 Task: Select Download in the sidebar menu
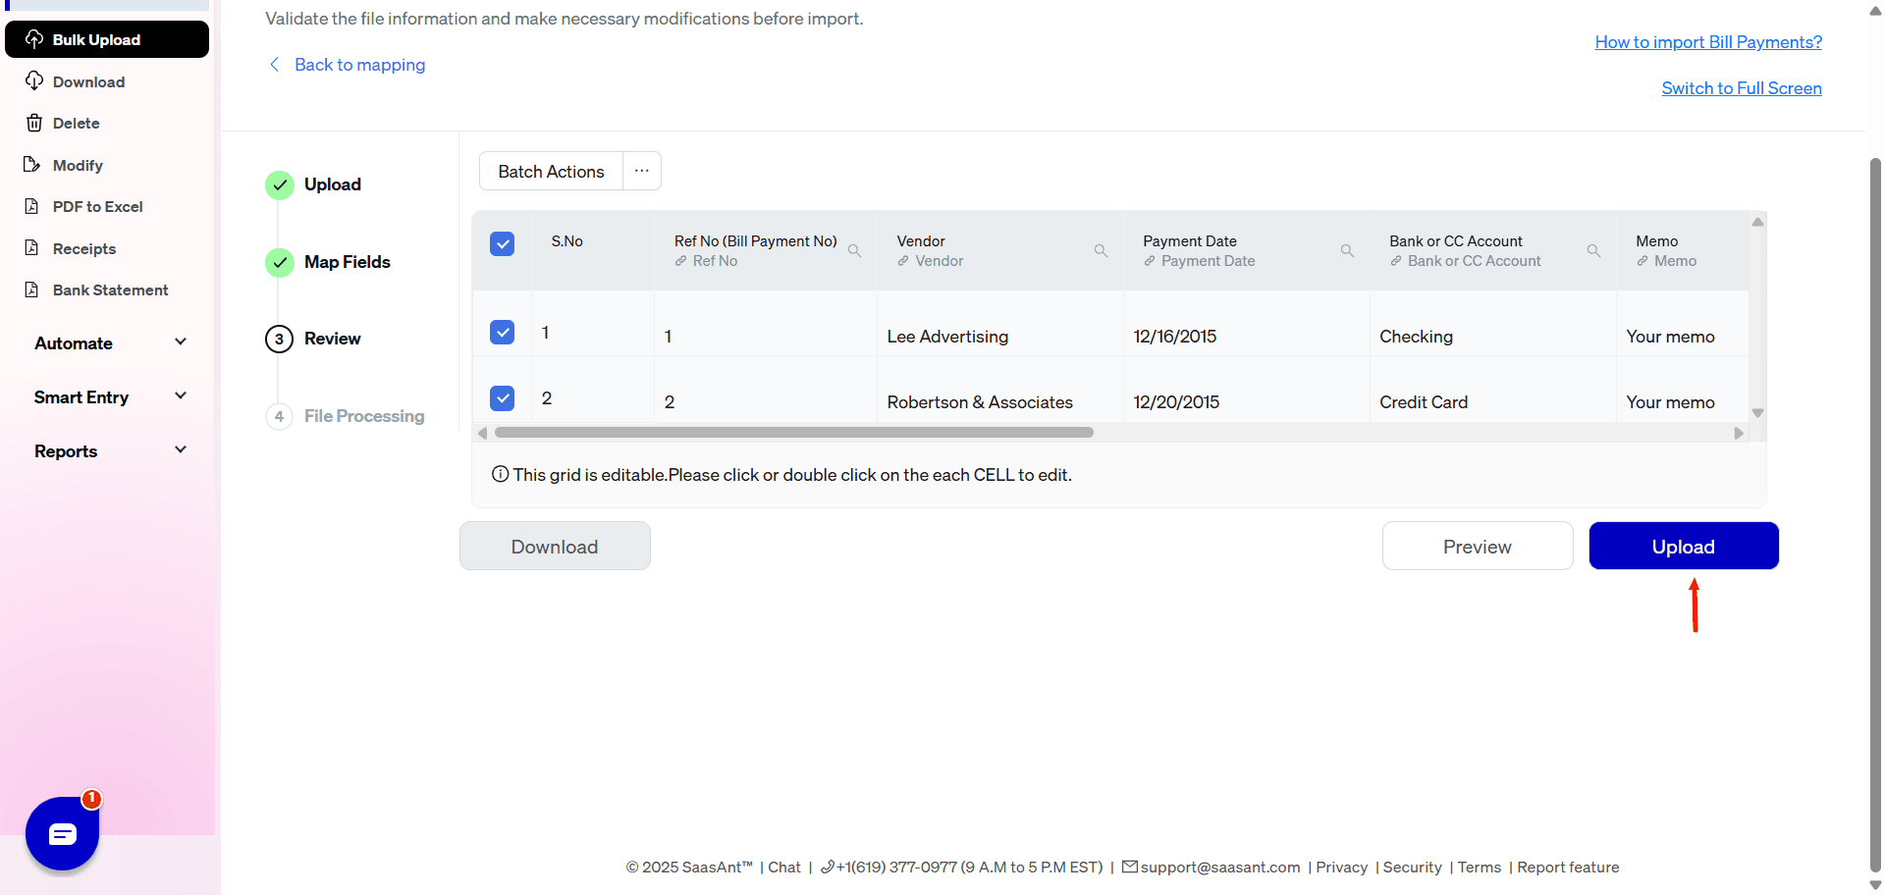(x=88, y=81)
